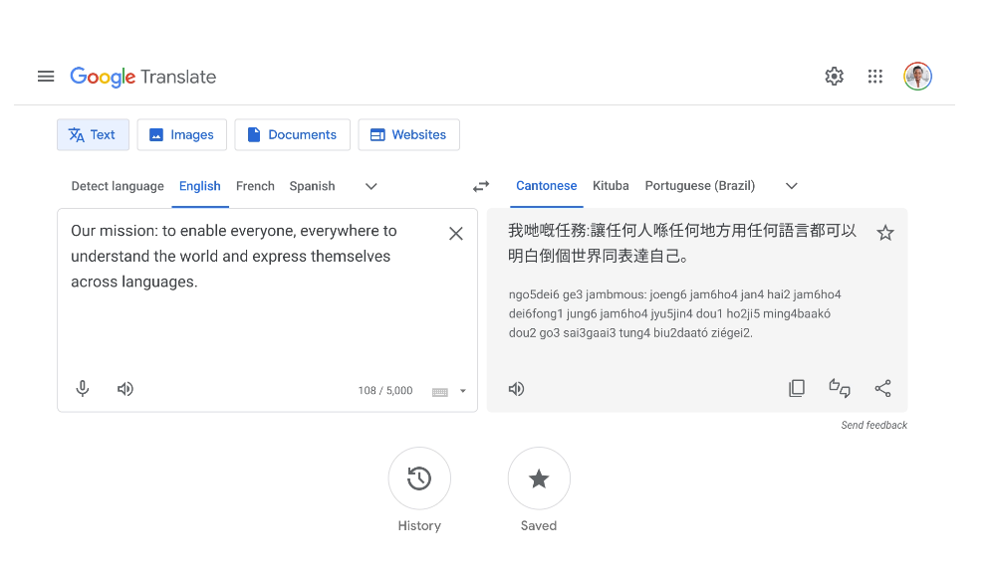Screen dimensions: 990x572
Task: Listen to the English source text
Action: 125,389
